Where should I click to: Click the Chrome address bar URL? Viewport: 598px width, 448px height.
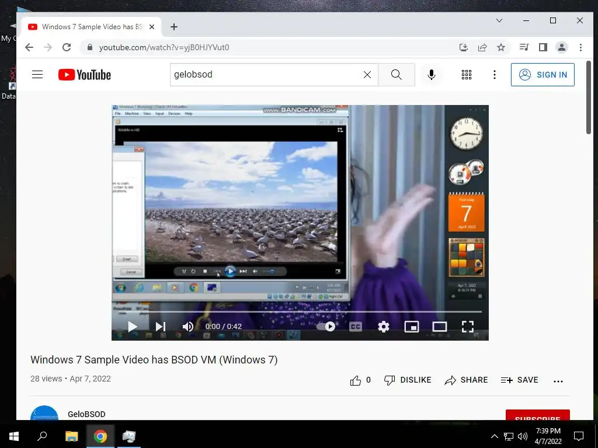click(164, 48)
